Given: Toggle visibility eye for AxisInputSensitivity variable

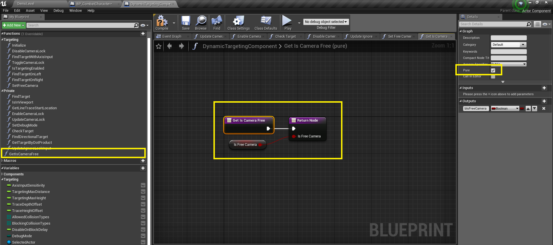Looking at the screenshot, I should (143, 185).
